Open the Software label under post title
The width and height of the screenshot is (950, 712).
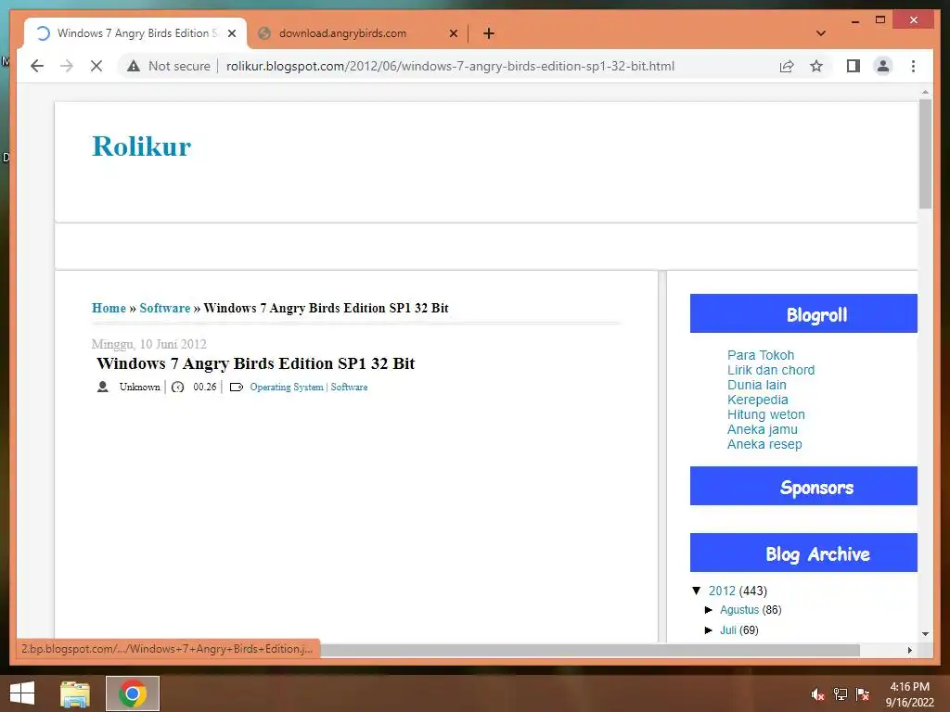(x=349, y=387)
